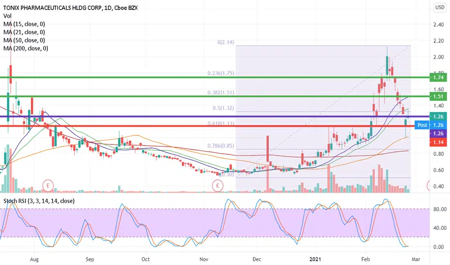Click the 2.40 price axis value
Viewport: 450px width, 265px height.
point(438,25)
